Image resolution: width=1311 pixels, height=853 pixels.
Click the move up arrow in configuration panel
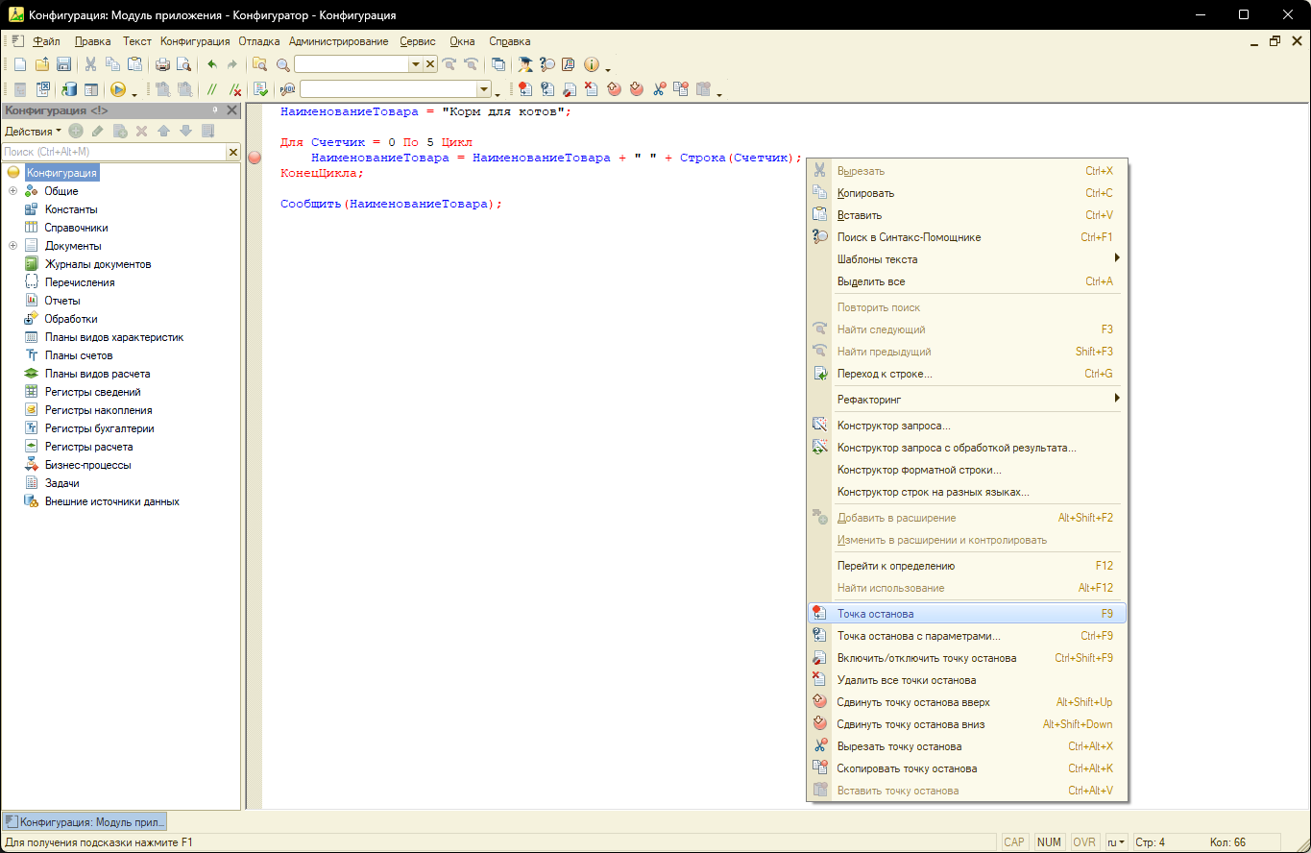tap(163, 131)
